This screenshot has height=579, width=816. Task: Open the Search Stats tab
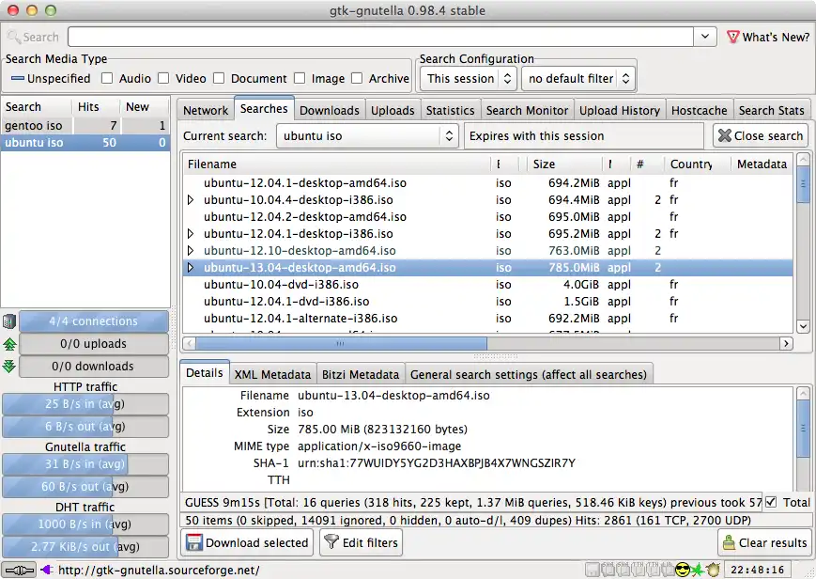(772, 111)
